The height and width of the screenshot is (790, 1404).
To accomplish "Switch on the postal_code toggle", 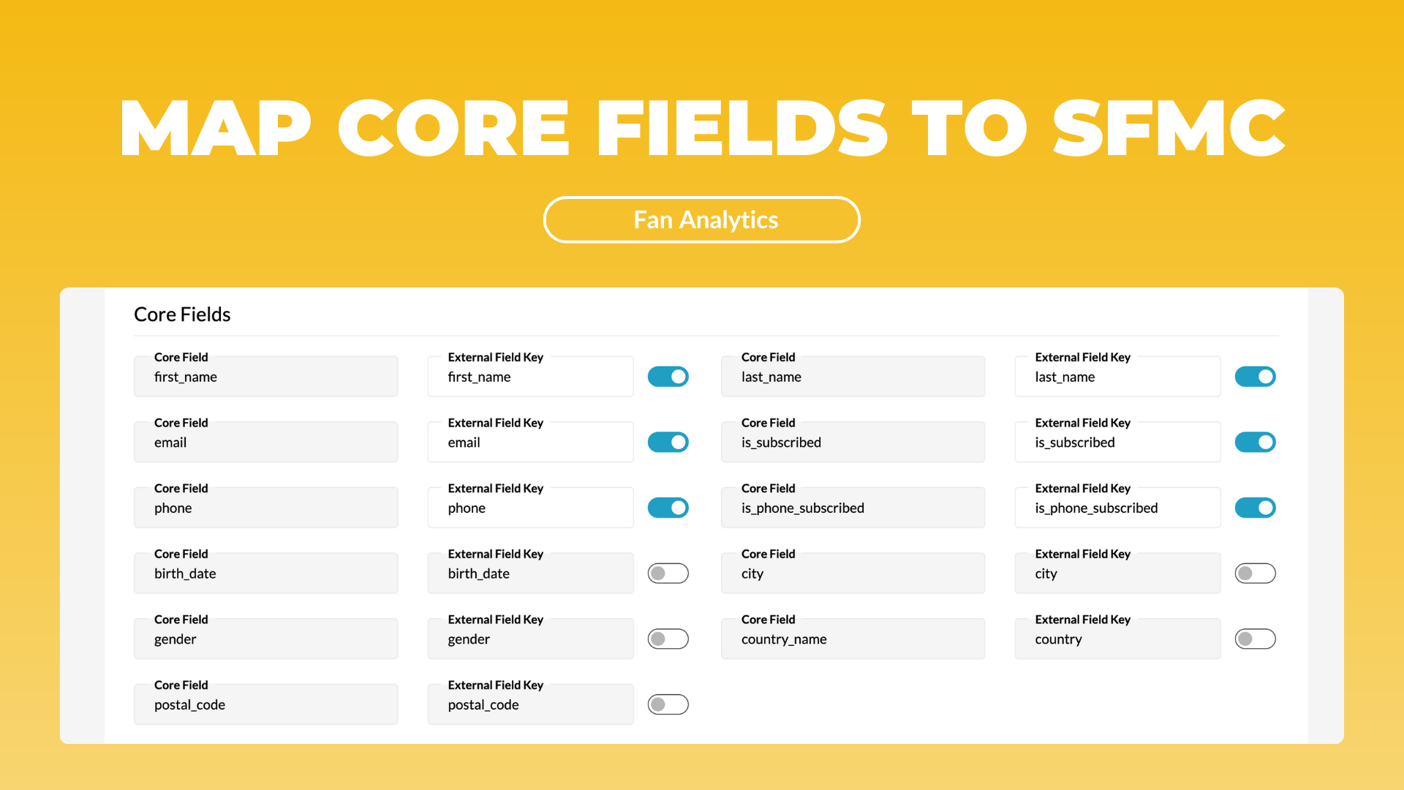I will coord(668,704).
